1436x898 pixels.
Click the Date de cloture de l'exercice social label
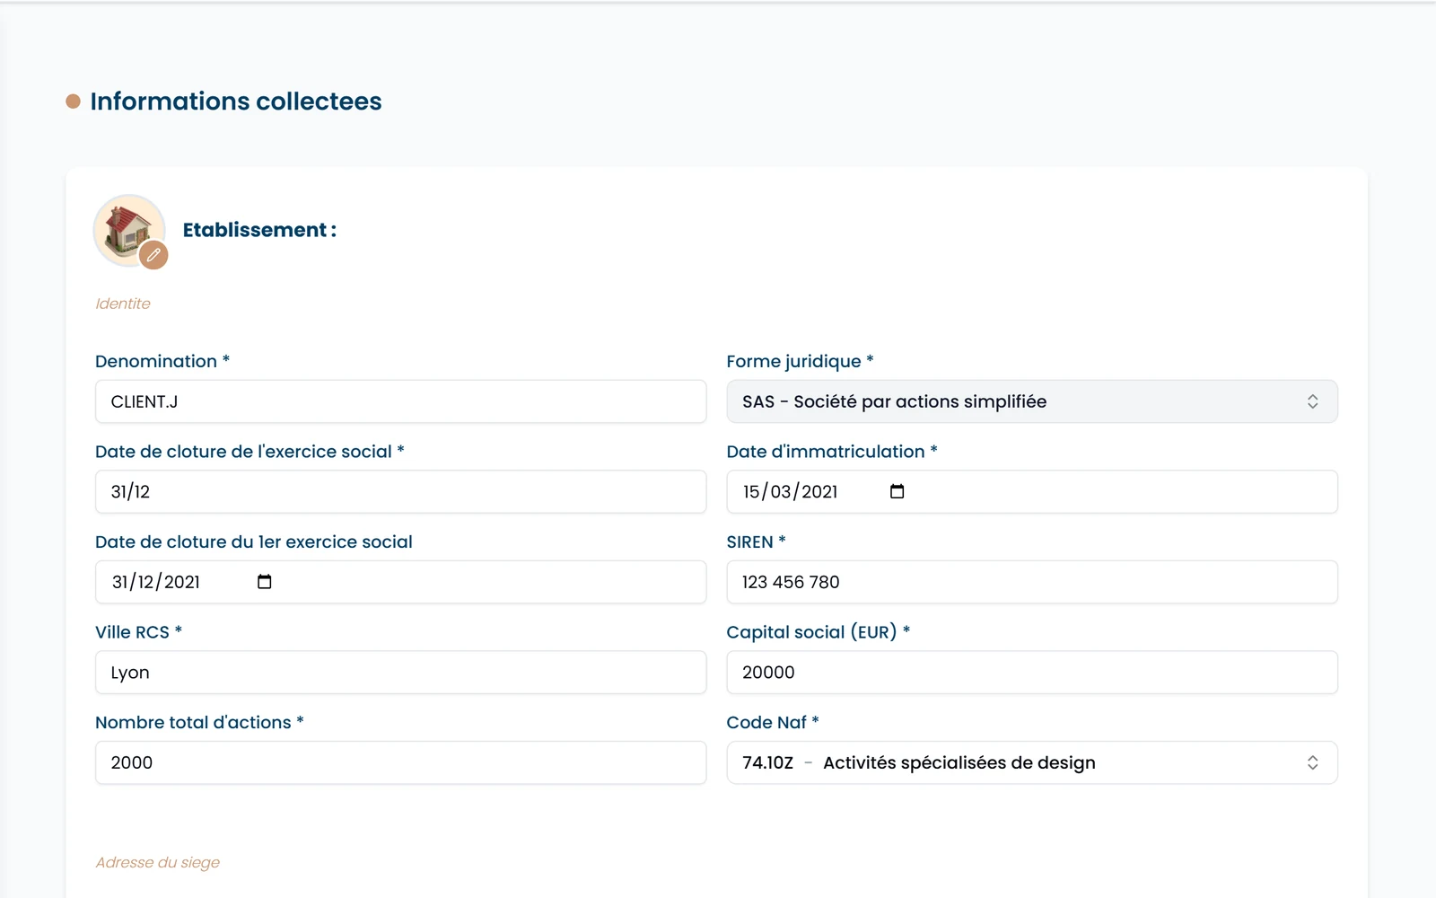[250, 452]
